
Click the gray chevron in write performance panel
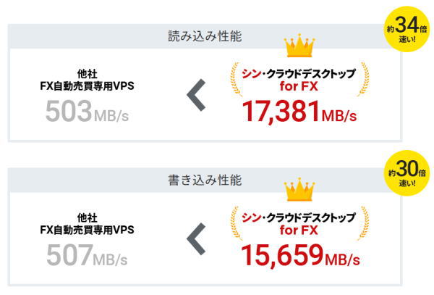click(196, 239)
